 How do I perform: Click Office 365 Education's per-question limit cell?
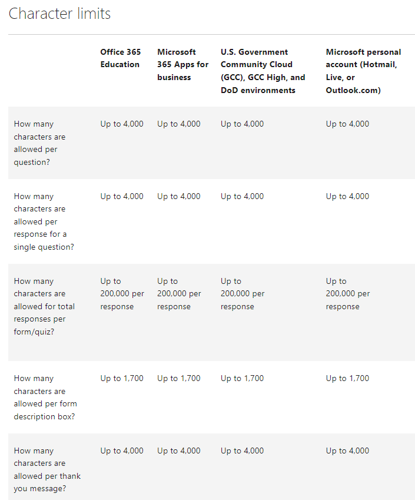click(122, 124)
